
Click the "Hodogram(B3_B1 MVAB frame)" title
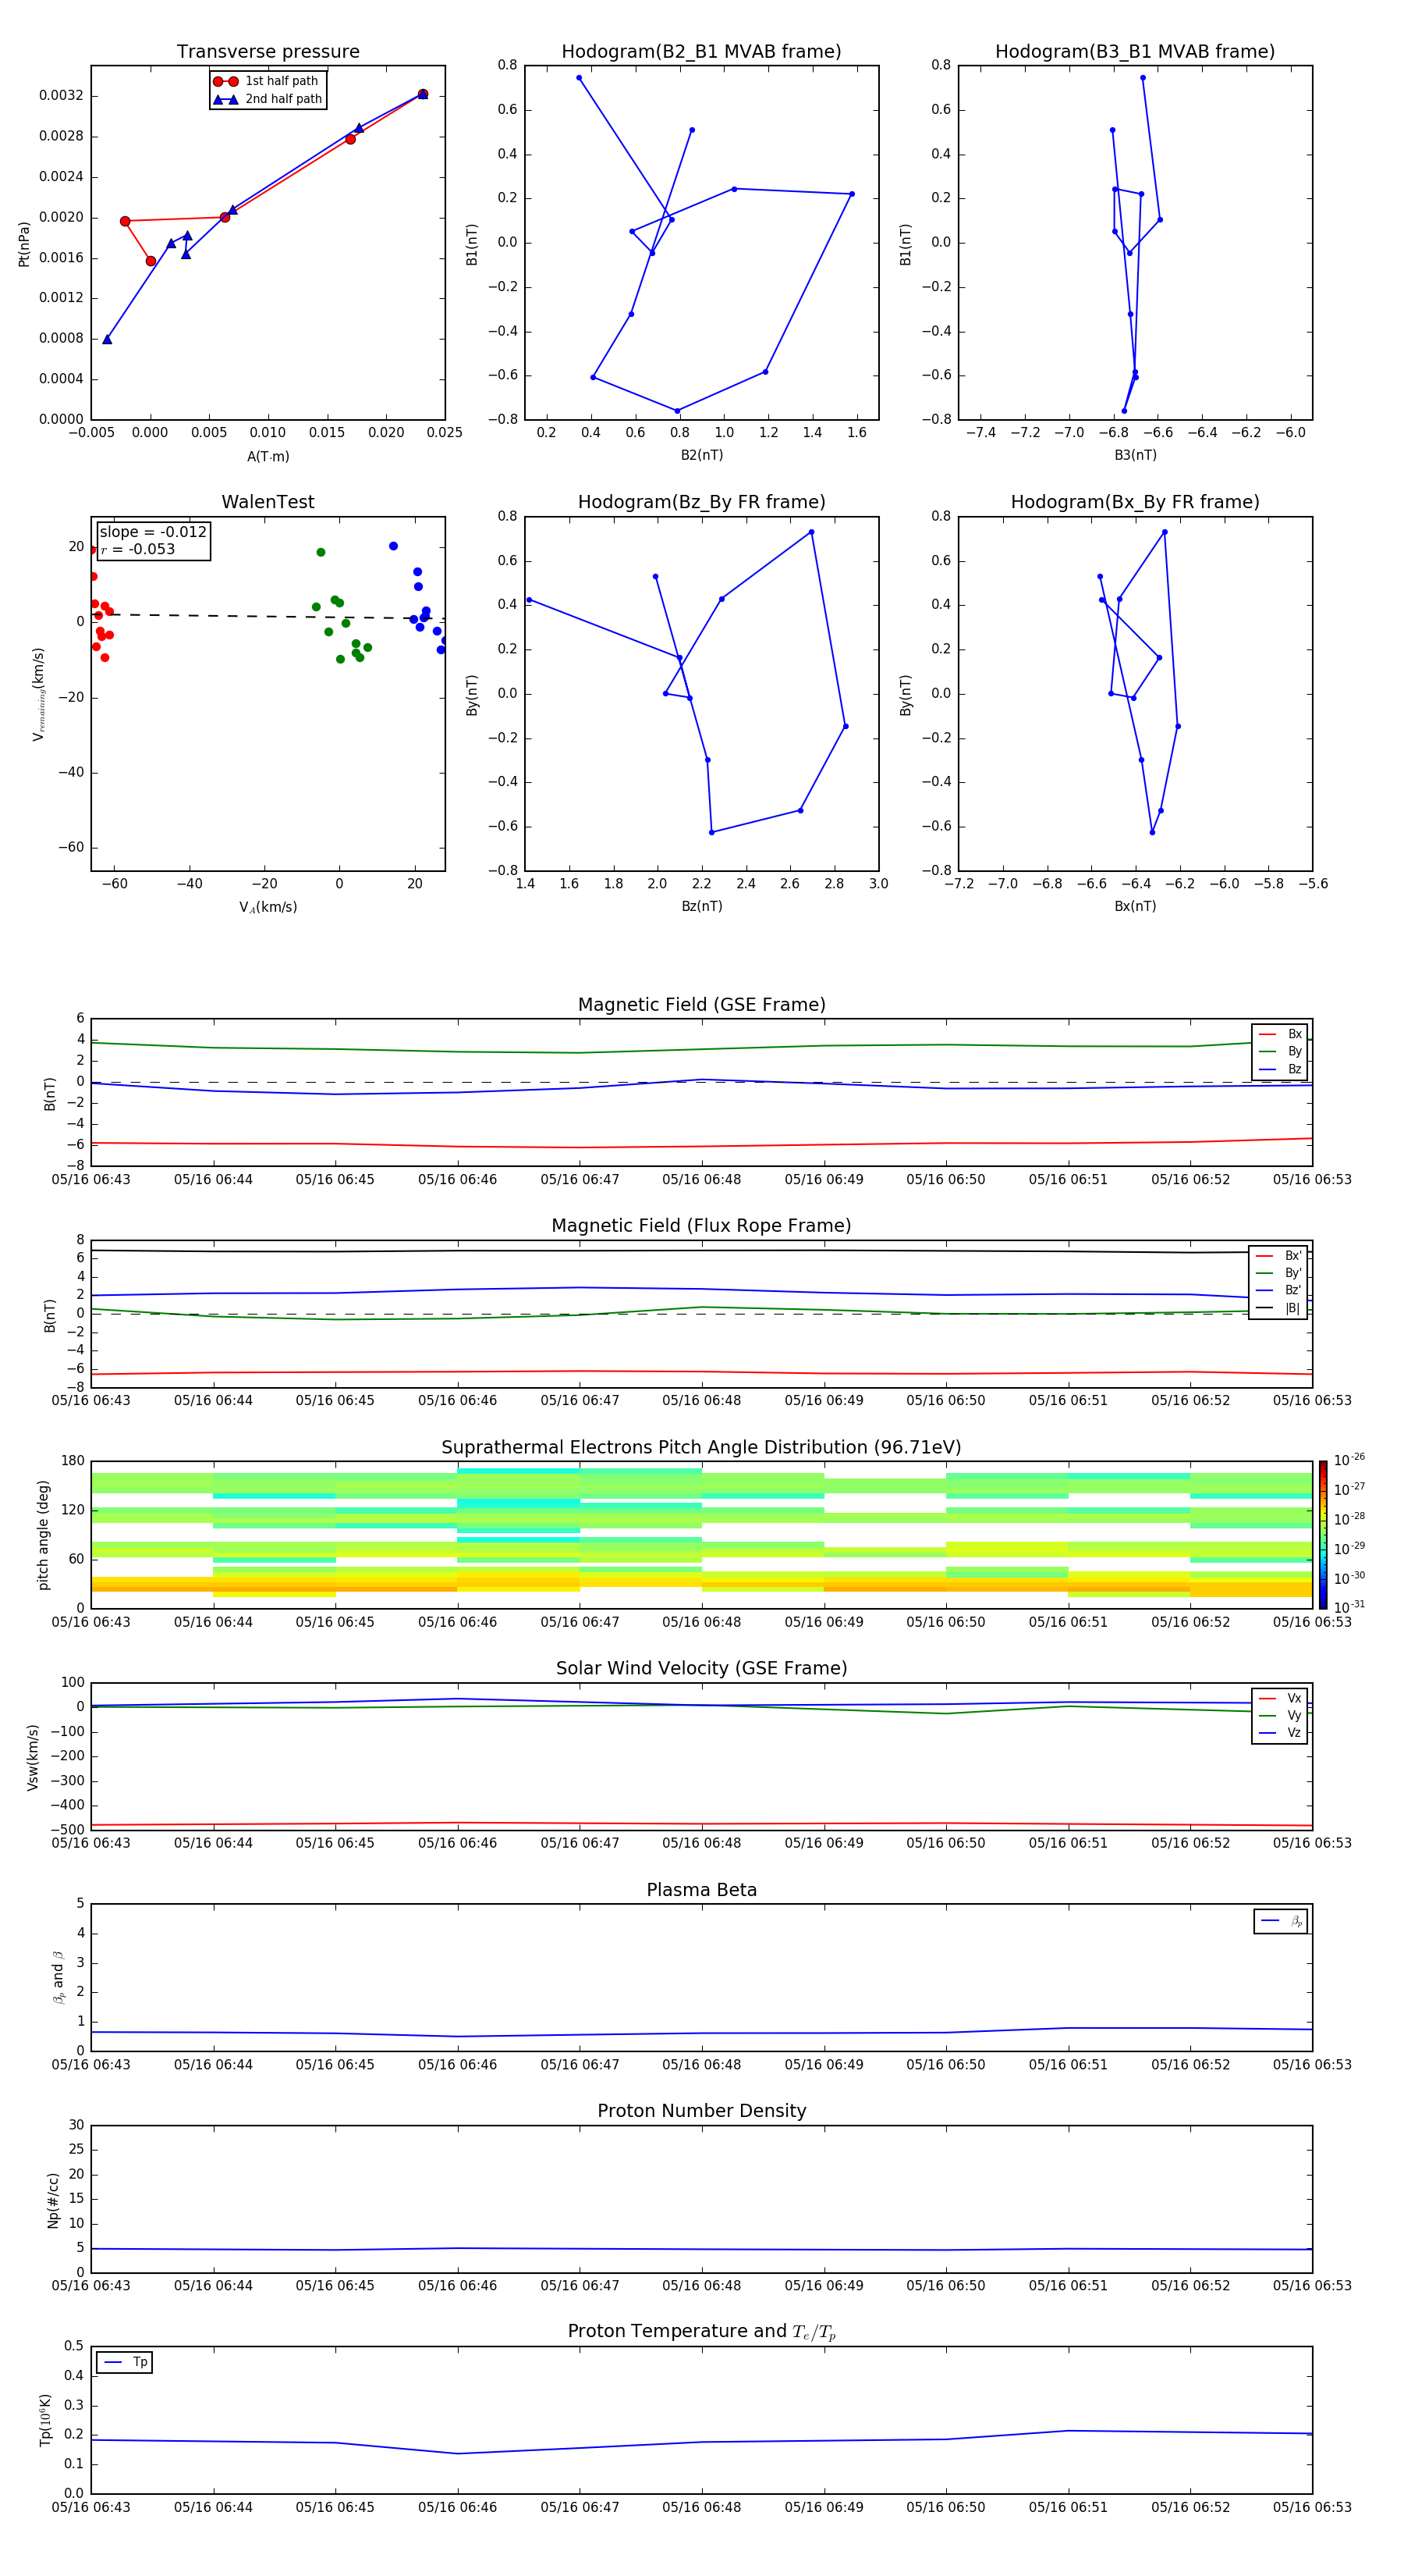click(x=1135, y=52)
